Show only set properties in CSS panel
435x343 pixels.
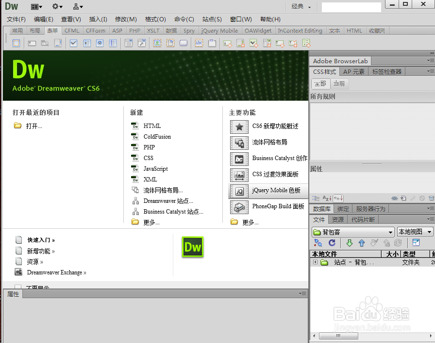338,198
